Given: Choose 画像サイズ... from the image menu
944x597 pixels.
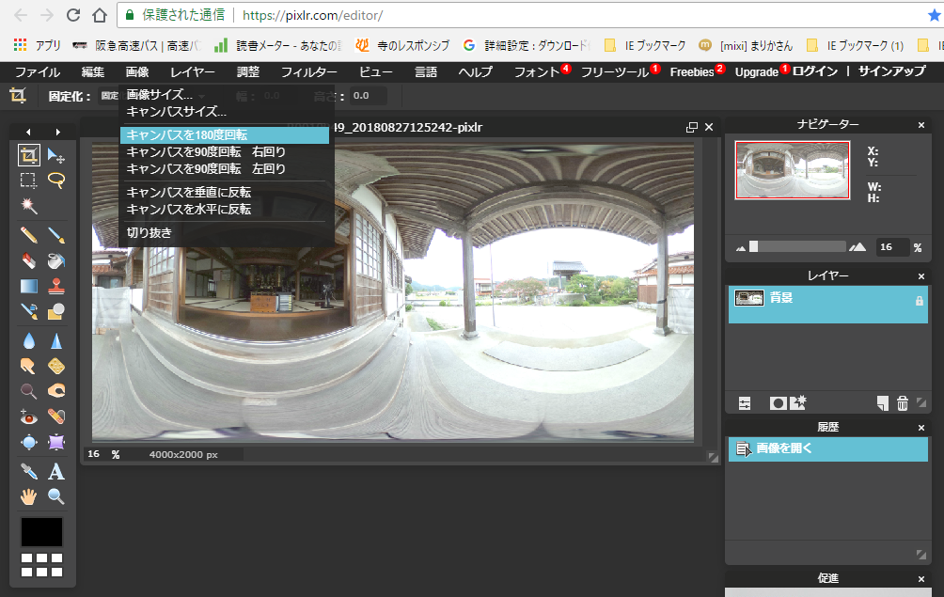Looking at the screenshot, I should tap(160, 95).
